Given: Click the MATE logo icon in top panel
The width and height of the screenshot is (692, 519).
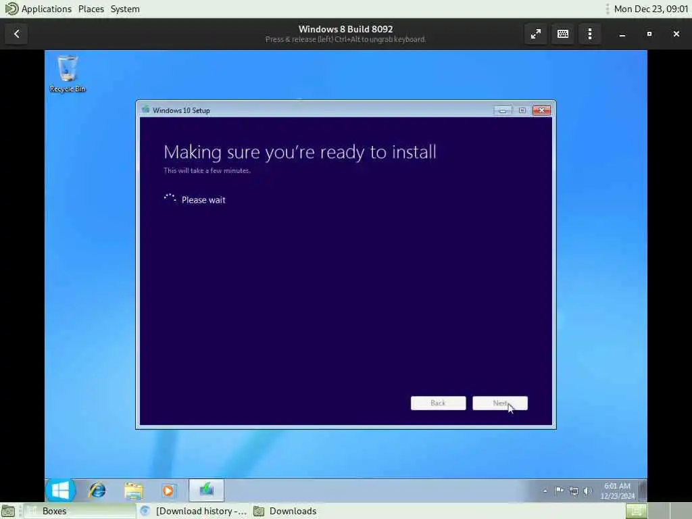Looking at the screenshot, I should [x=11, y=8].
